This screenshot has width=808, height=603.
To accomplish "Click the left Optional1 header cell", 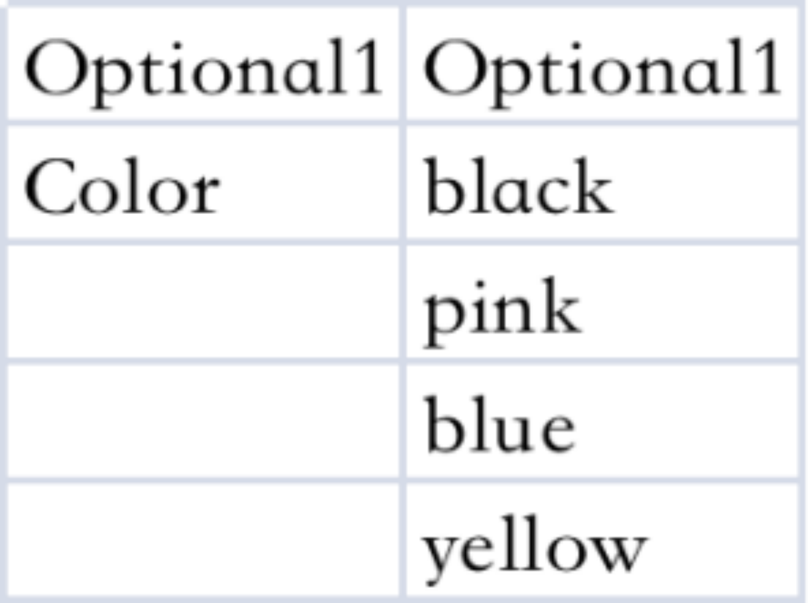I will tap(202, 66).
